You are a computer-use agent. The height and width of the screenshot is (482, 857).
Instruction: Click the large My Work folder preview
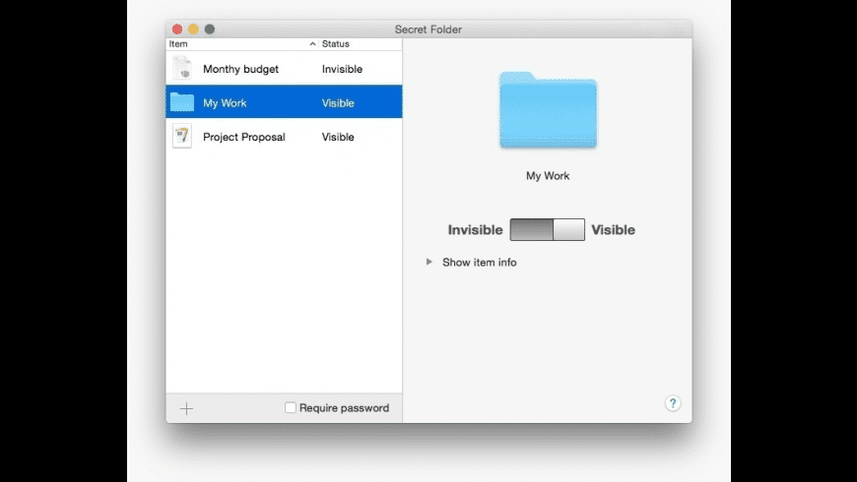[549, 110]
